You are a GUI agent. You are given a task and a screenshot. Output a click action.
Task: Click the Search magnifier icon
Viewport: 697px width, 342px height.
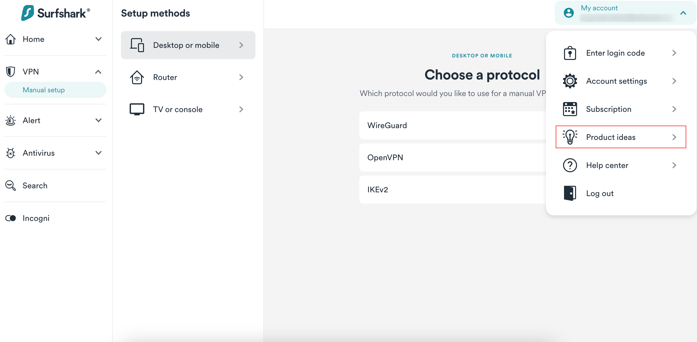[11, 186]
